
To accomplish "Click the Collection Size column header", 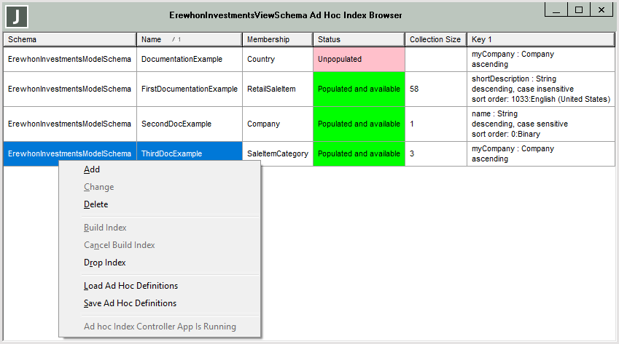I will tap(435, 39).
